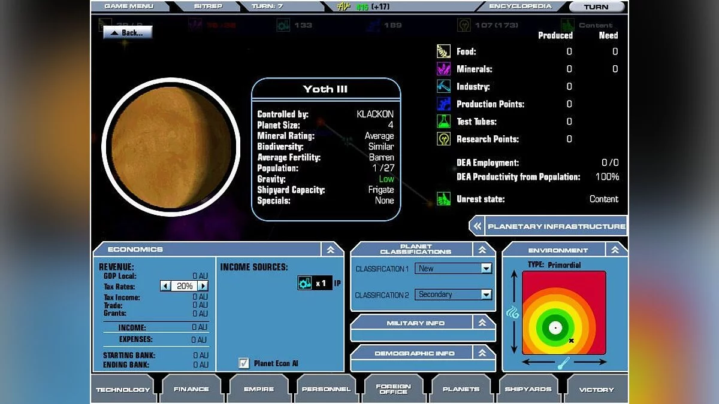The width and height of the screenshot is (719, 404).
Task: Decrease tax rate with left arrow
Action: pyautogui.click(x=165, y=286)
